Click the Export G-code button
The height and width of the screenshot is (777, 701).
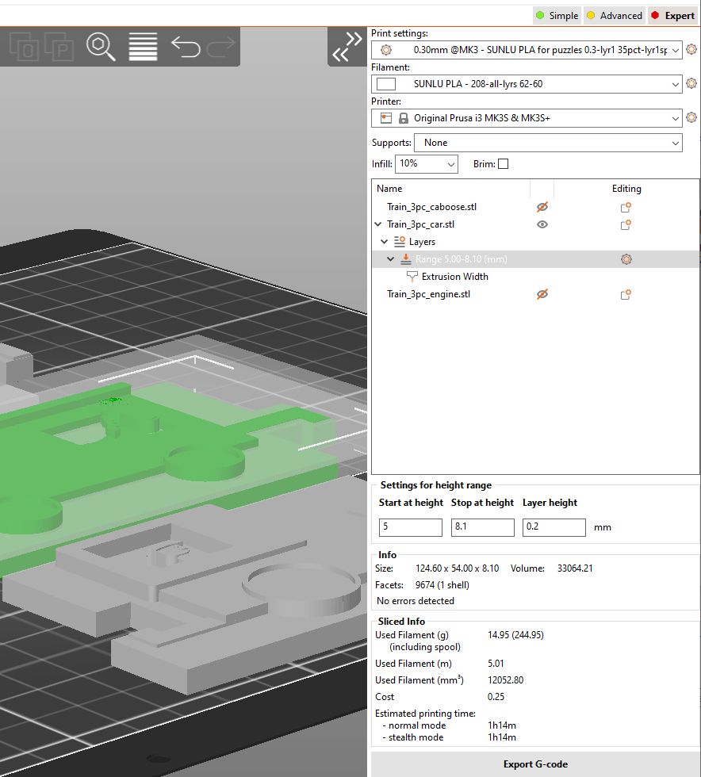(535, 764)
